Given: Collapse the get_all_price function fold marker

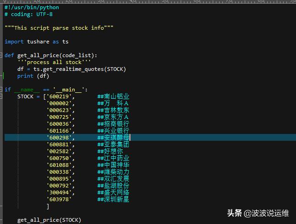Looking at the screenshot, I should [2, 55].
